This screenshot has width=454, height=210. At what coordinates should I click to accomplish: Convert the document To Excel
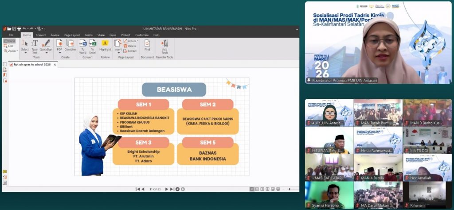click(92, 46)
